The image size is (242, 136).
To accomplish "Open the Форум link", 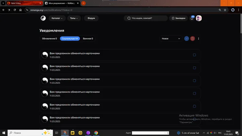I will [x=91, y=18].
